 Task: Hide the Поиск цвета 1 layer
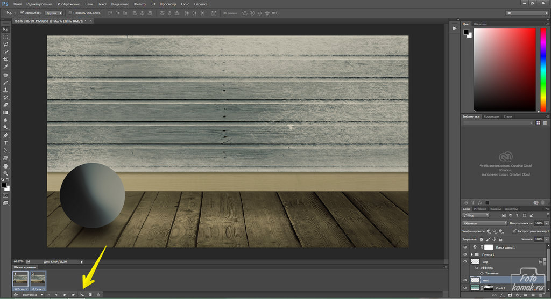(x=466, y=246)
